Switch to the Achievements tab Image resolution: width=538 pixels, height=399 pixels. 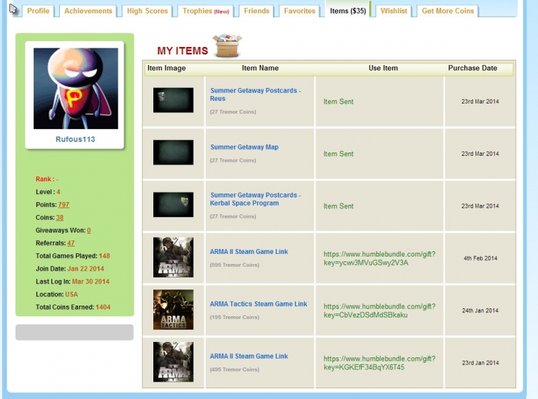tap(88, 11)
